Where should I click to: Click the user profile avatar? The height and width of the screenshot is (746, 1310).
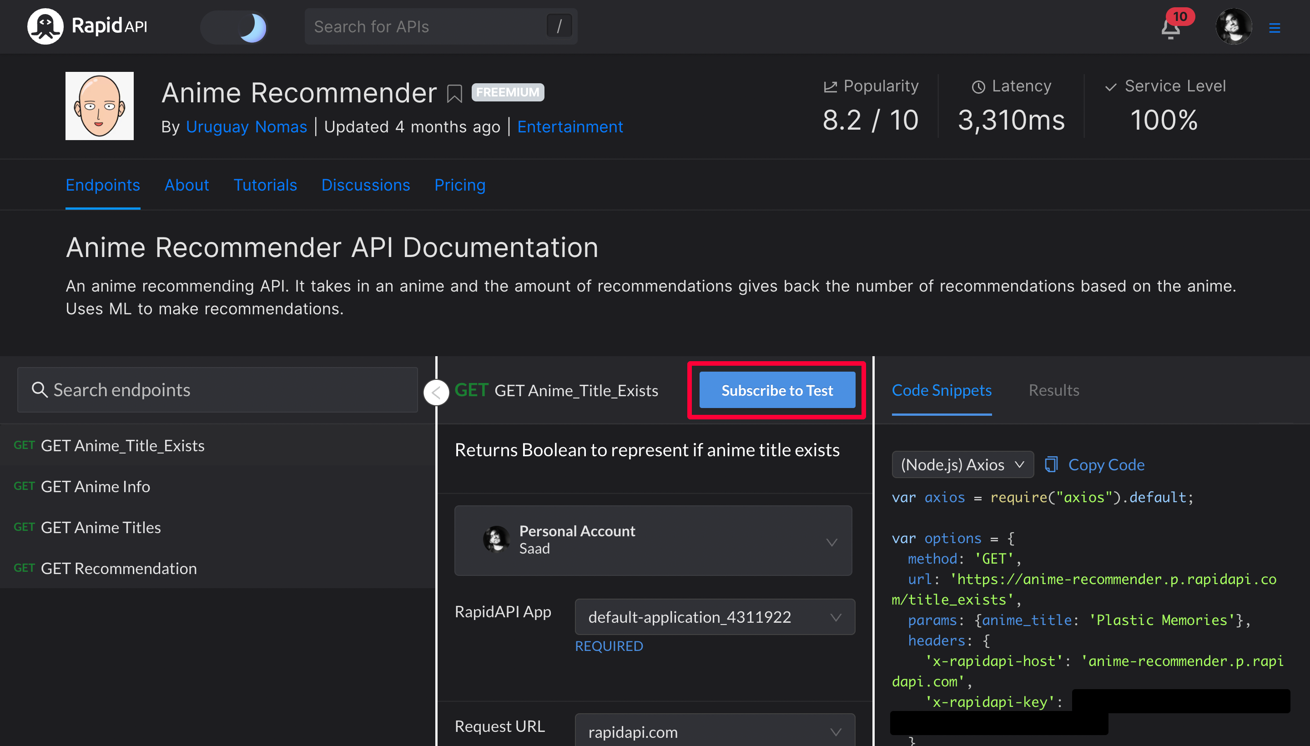click(1233, 27)
